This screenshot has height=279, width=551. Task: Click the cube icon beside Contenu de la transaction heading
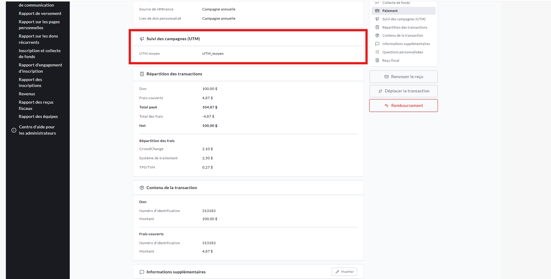point(142,188)
